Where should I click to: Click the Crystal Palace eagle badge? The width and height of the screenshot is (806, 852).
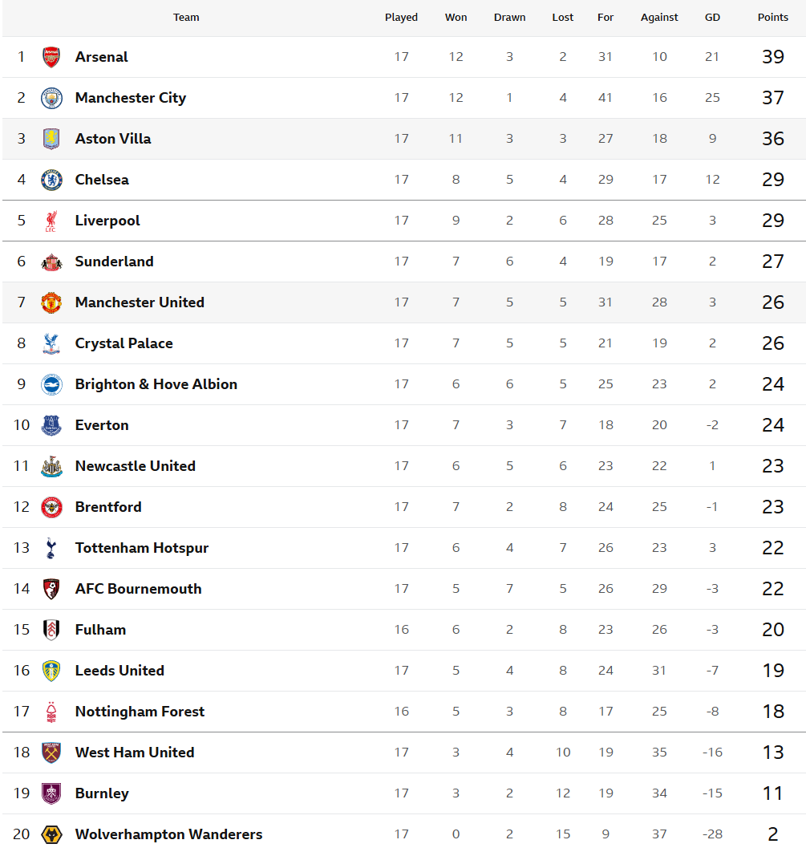click(x=51, y=343)
